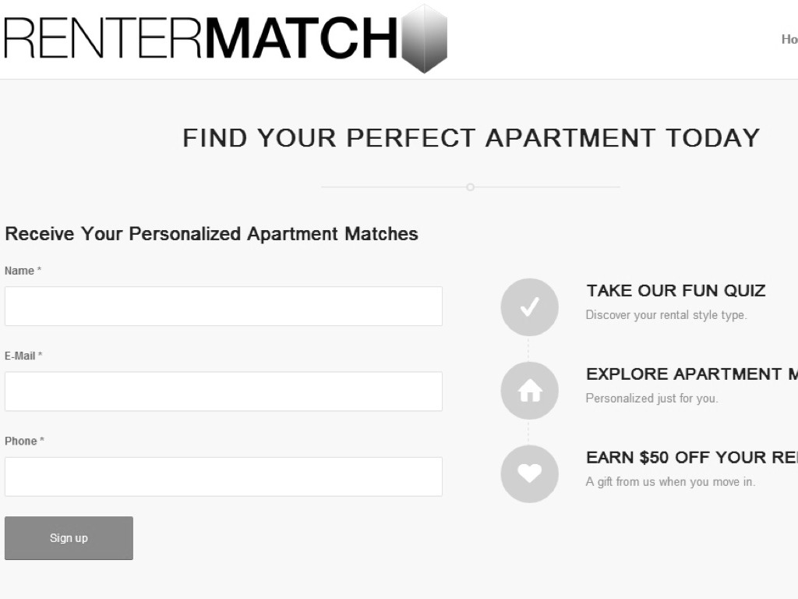Screen dimensions: 798x599
Task: Click the checkmark icon beside Take Our Fun Quiz
Action: tap(529, 307)
